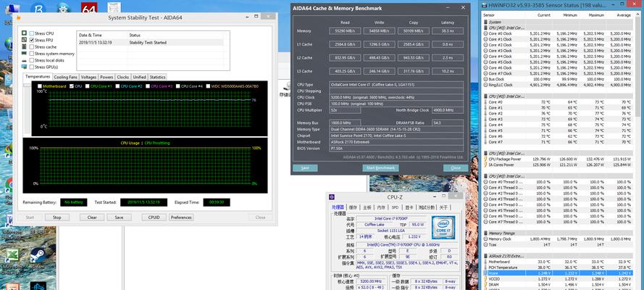Open the blue B desktop icon at top
The image size is (644, 290).
point(38,7)
